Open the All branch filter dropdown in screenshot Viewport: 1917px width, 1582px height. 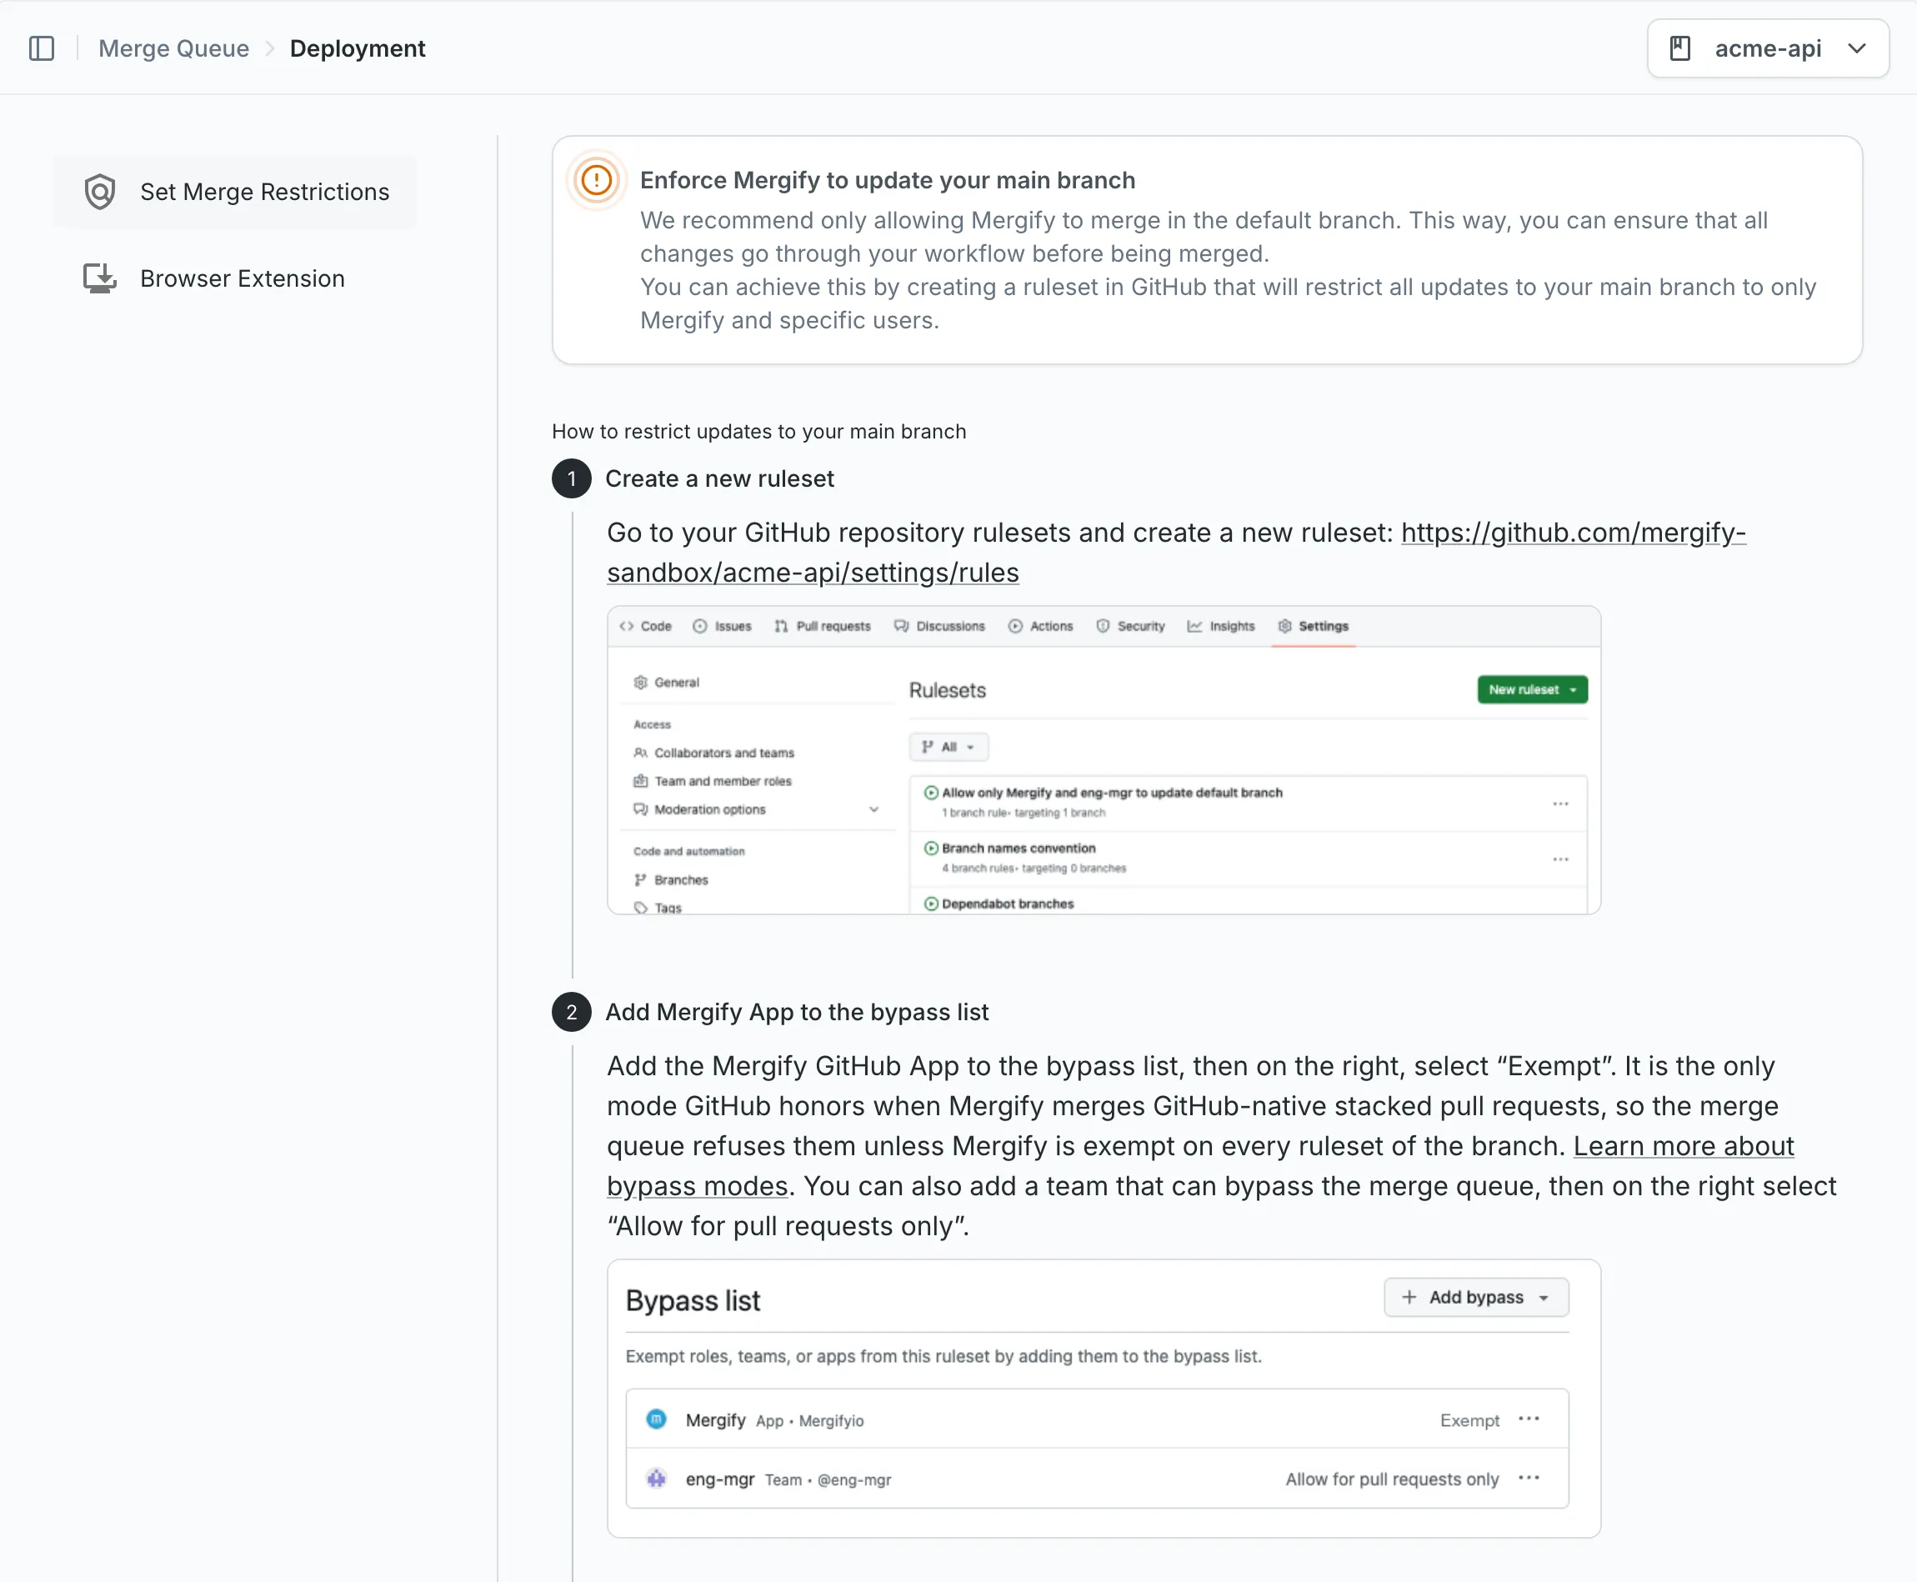click(948, 746)
